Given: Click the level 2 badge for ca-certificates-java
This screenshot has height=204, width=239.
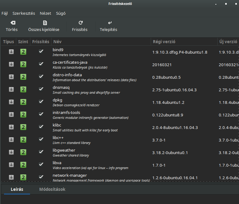Looking at the screenshot, I should (23, 64).
